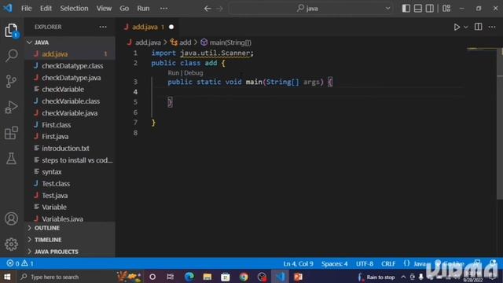Open the Run menu
Image resolution: width=503 pixels, height=283 pixels.
click(143, 9)
